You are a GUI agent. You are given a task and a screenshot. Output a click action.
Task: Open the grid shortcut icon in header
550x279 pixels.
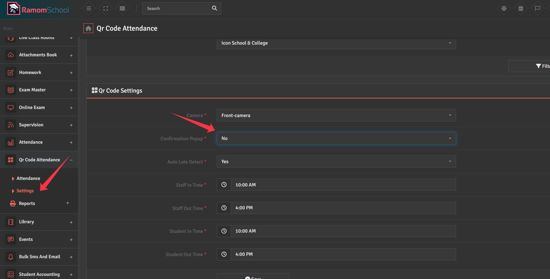coord(122,8)
